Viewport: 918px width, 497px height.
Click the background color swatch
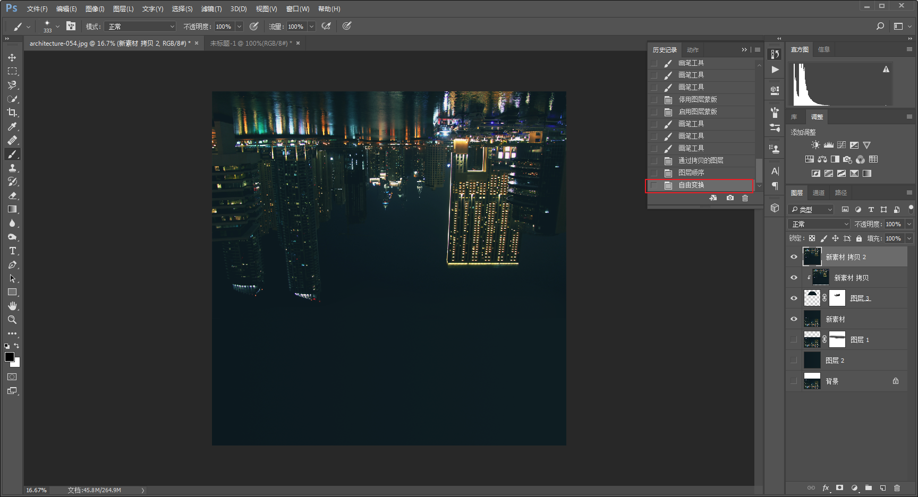pyautogui.click(x=17, y=364)
